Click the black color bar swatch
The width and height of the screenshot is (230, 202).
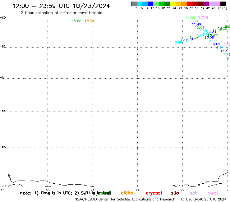(223, 4)
